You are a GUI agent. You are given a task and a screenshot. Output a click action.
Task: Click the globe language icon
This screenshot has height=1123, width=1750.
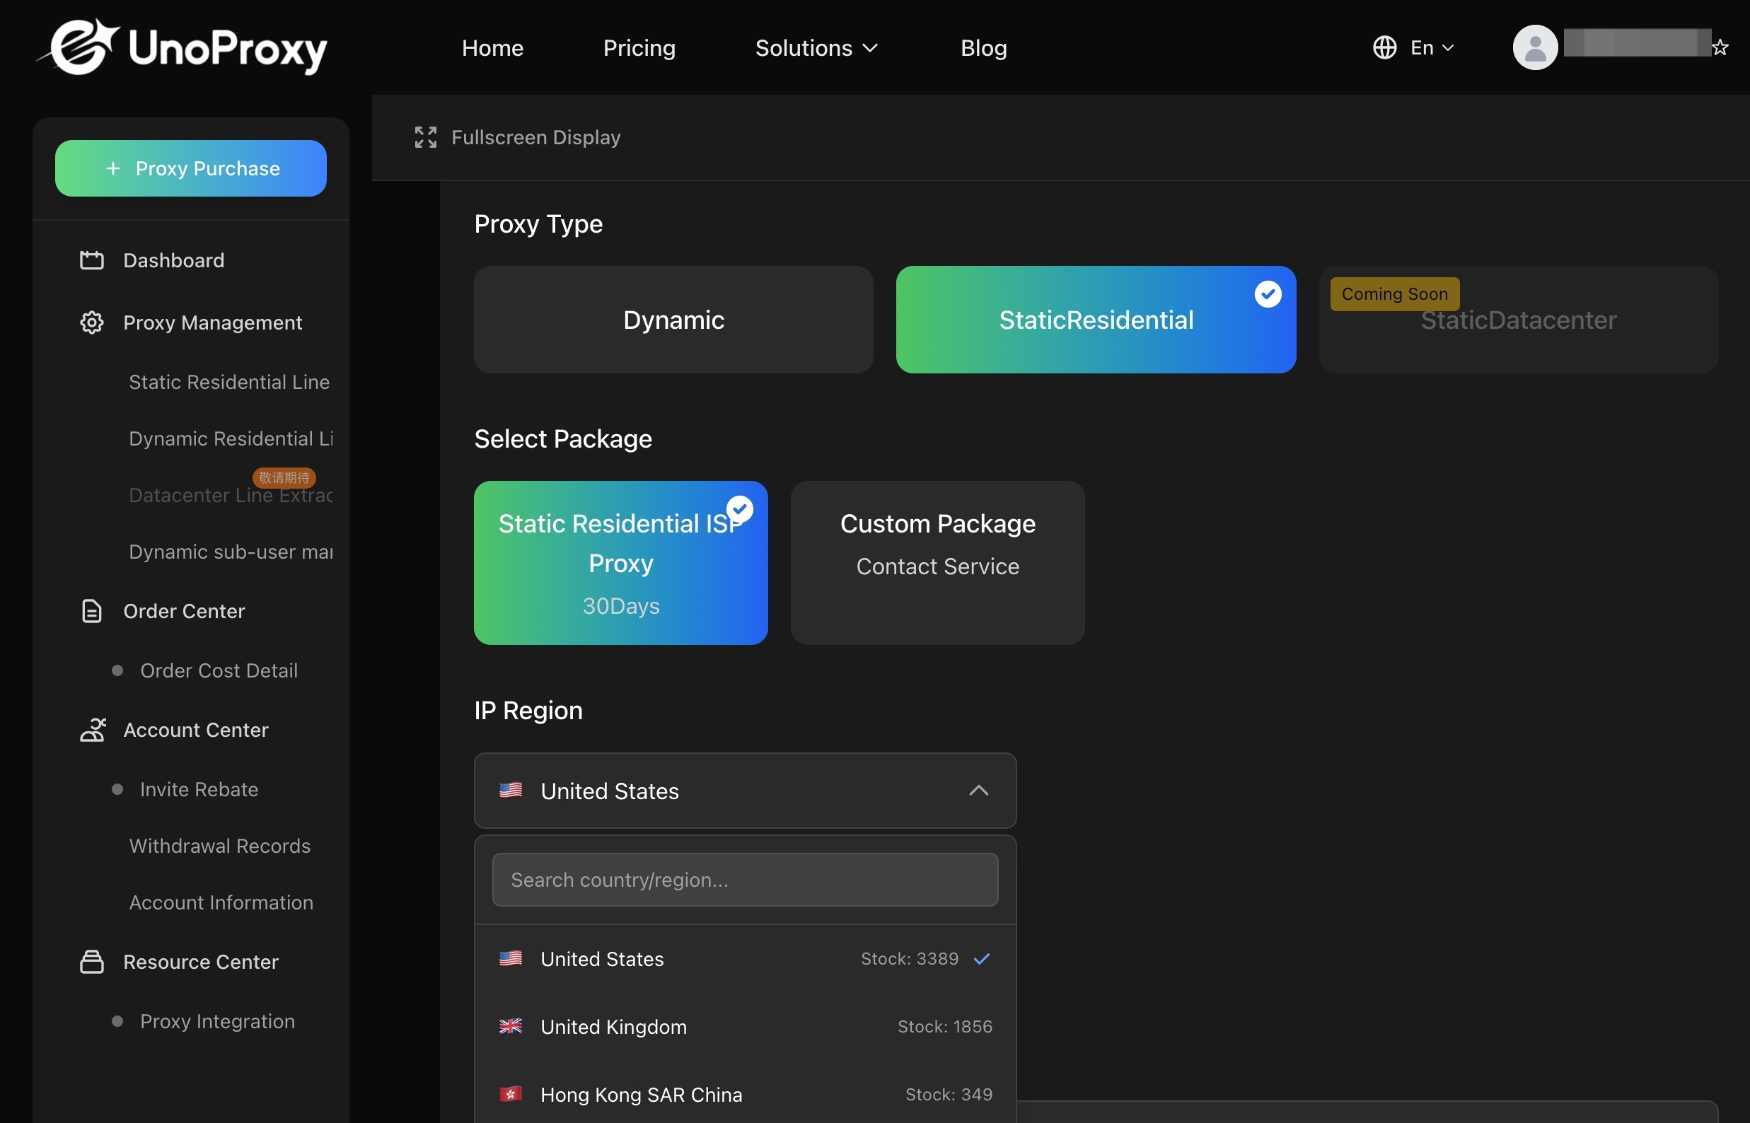click(1384, 47)
